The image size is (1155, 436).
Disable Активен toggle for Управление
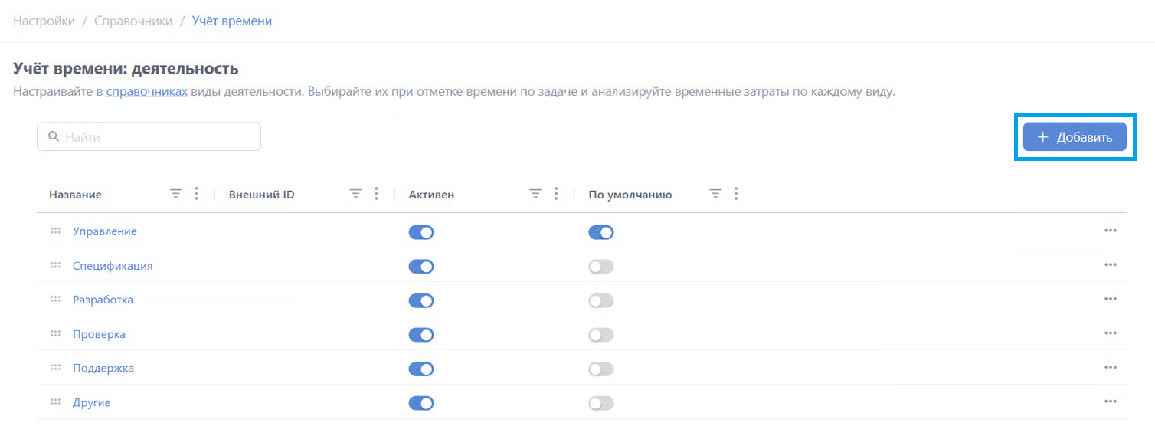(x=421, y=232)
